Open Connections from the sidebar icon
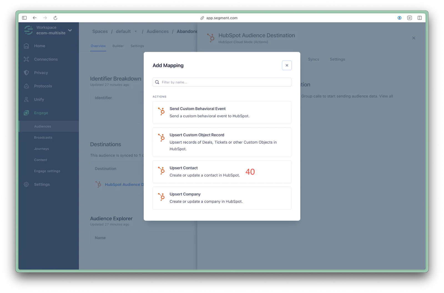 click(x=26, y=59)
